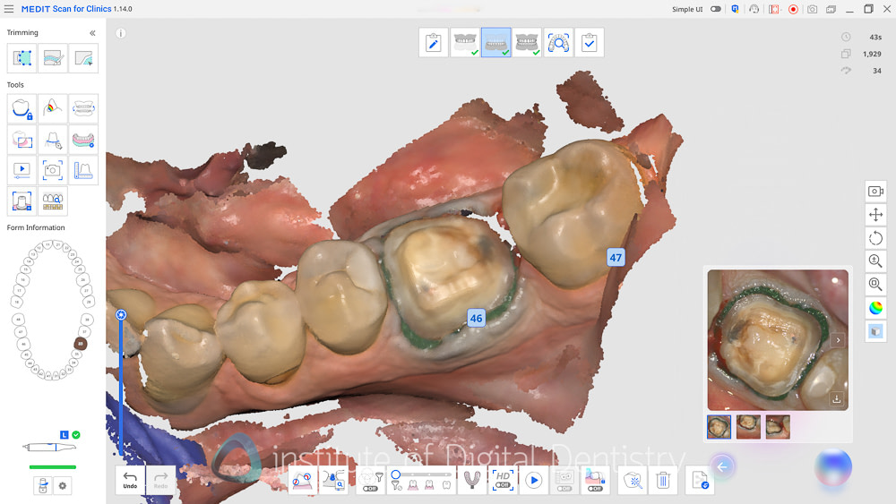This screenshot has width=896, height=504.
Task: Open the measurement ruler tool
Action: [x=83, y=170]
